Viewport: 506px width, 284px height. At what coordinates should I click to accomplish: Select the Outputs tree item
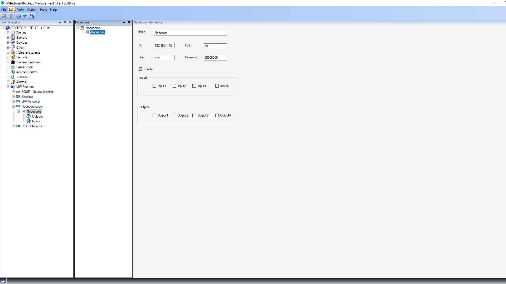[37, 116]
